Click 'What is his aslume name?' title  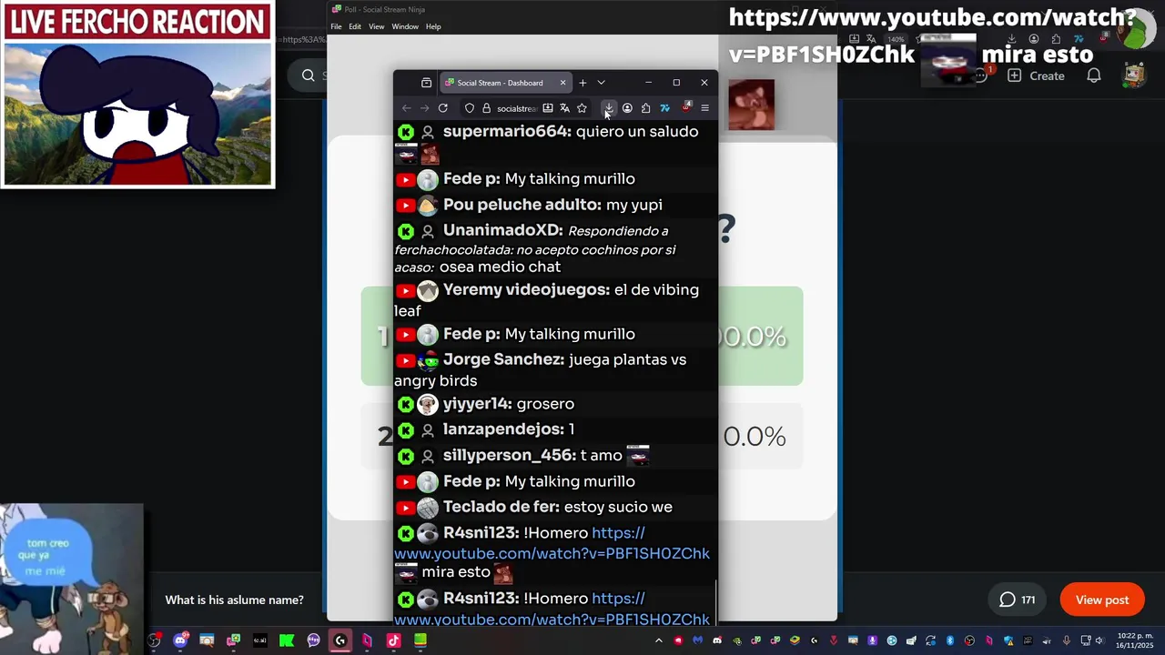[x=235, y=600]
